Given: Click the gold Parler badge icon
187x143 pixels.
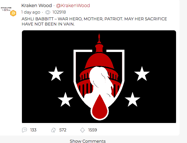Looking at the screenshot, I should pyautogui.click(x=13, y=13).
